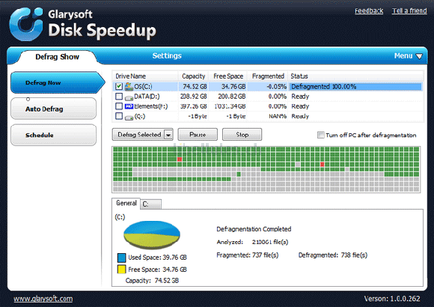
Task: Switch to the Defrag Show tab
Action: pyautogui.click(x=58, y=57)
